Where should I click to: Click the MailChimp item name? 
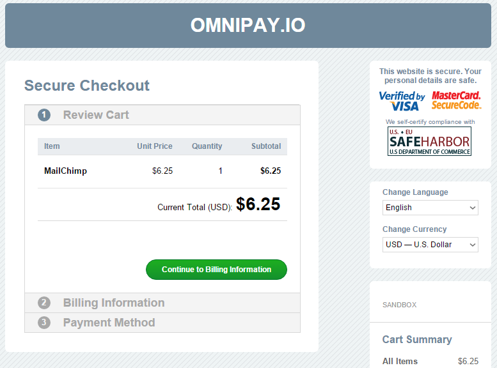[x=65, y=171]
